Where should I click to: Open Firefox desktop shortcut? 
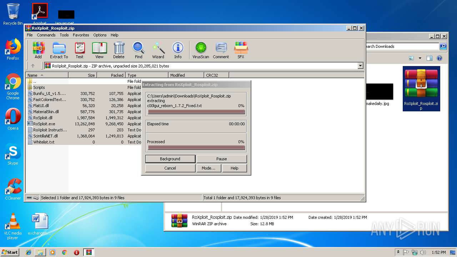[x=13, y=49]
